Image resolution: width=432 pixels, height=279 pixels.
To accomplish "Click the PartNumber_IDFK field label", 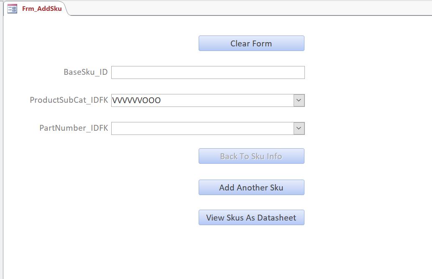I will [x=74, y=128].
